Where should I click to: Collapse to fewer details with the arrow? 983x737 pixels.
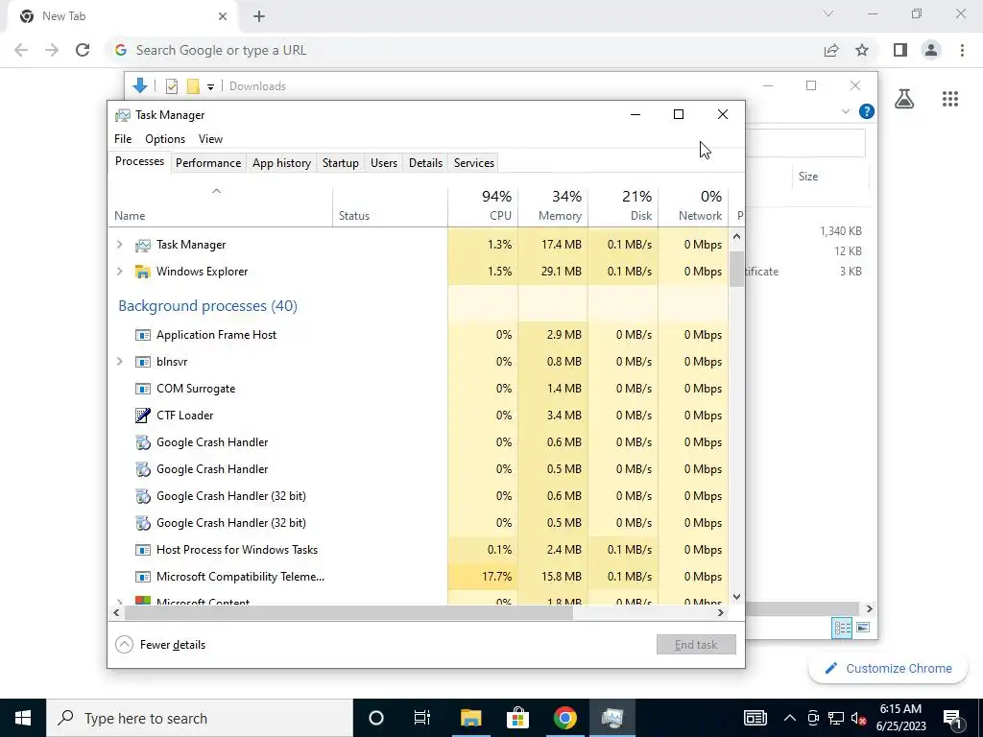coord(124,645)
